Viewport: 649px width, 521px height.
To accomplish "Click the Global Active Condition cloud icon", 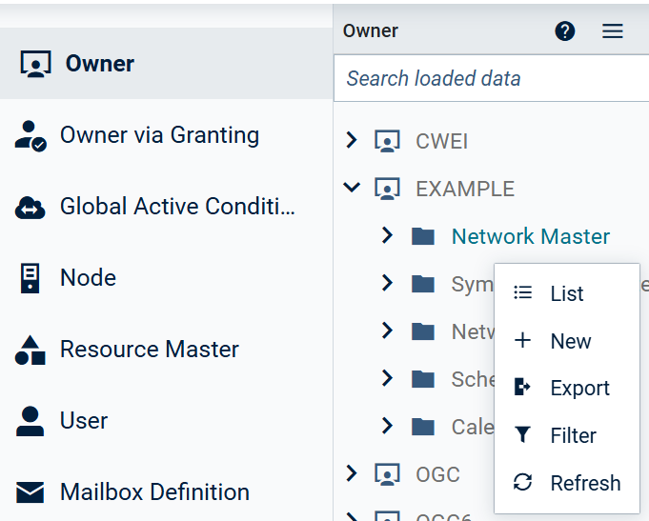I will click(x=30, y=208).
